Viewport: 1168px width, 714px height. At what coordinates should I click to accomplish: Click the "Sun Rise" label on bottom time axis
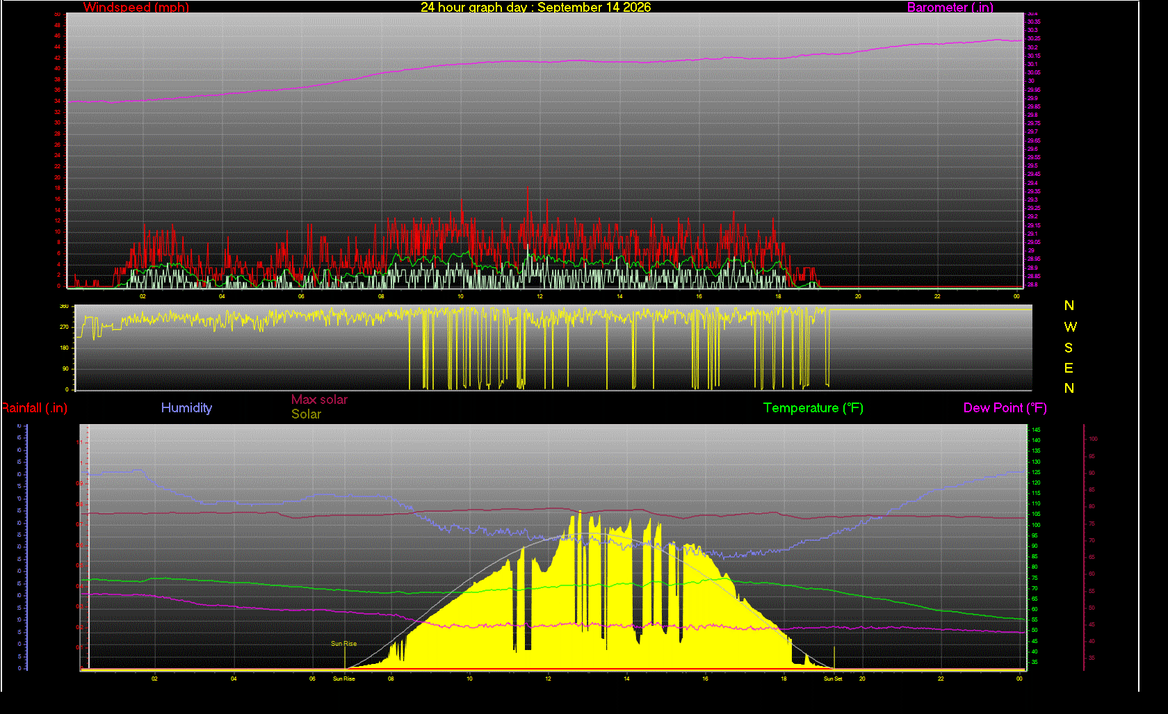(343, 679)
